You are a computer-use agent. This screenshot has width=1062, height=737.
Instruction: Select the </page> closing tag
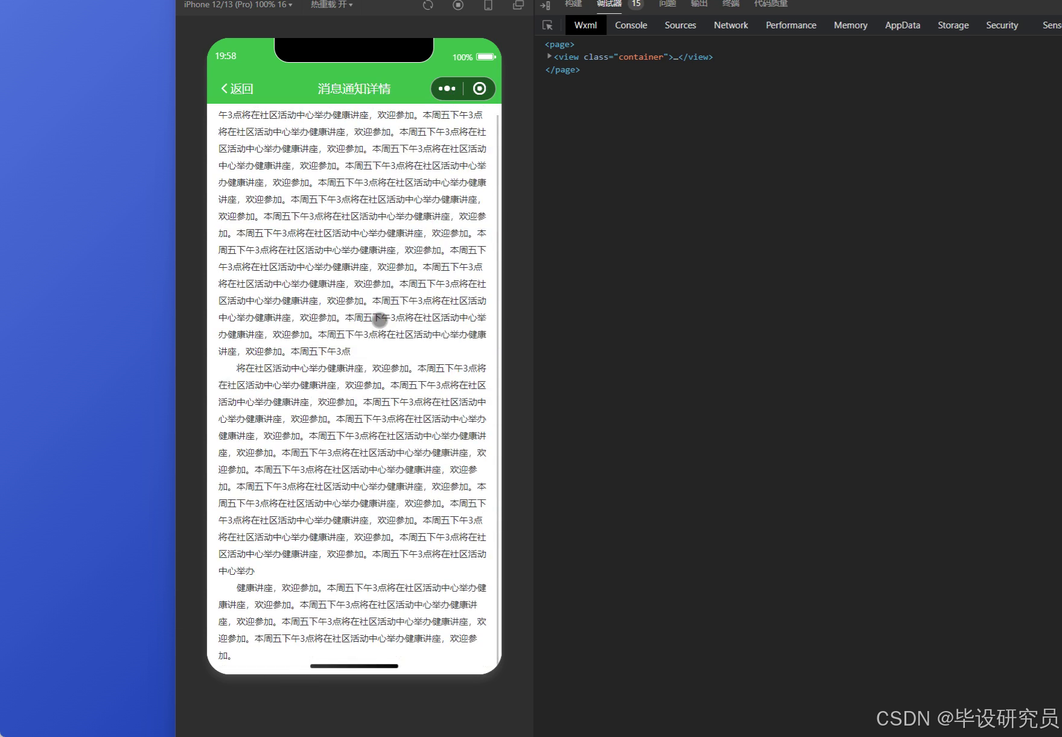(562, 70)
